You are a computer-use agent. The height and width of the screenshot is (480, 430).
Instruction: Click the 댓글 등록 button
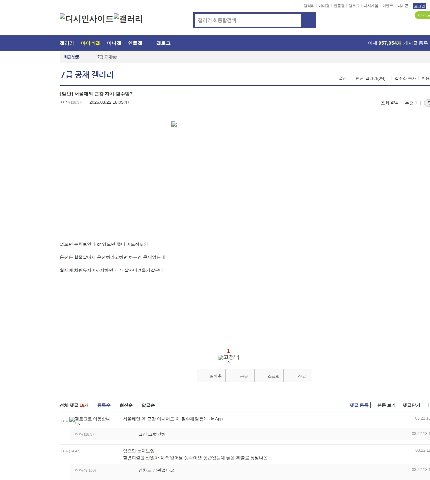click(359, 405)
